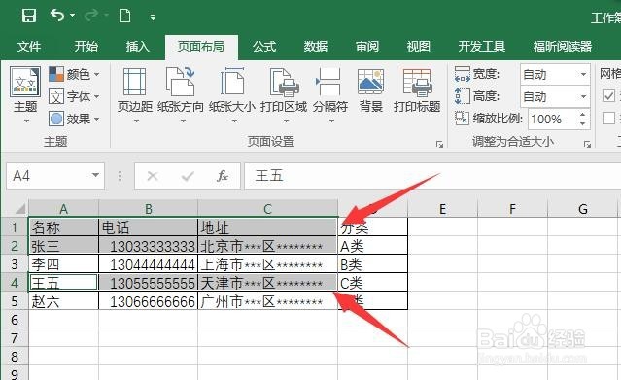The height and width of the screenshot is (380, 621).
Task: Switch to the 插入 ribbon tab
Action: [137, 46]
